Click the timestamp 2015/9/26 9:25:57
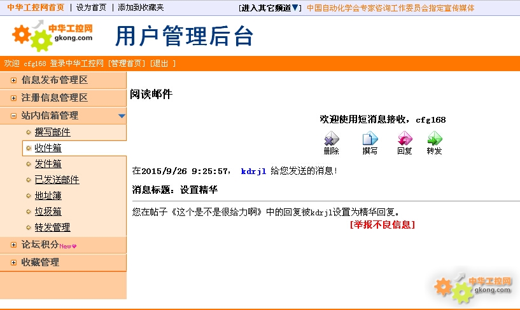520x310 pixels. [185, 171]
